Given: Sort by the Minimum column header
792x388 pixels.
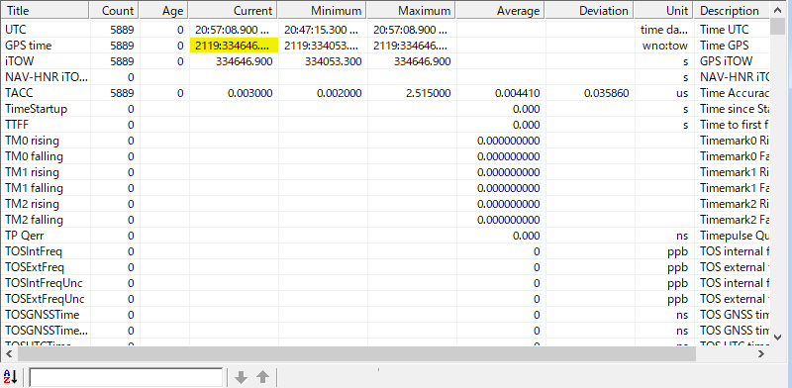Looking at the screenshot, I should point(322,11).
